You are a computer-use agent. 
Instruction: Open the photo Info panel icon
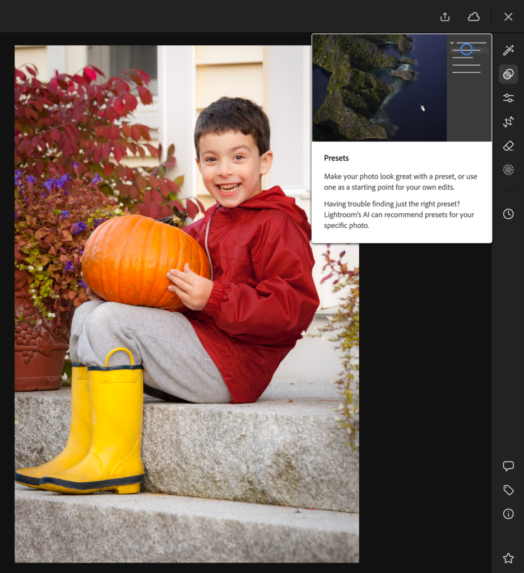tap(508, 514)
